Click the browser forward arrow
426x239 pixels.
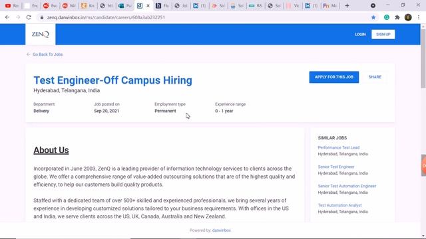click(18, 17)
